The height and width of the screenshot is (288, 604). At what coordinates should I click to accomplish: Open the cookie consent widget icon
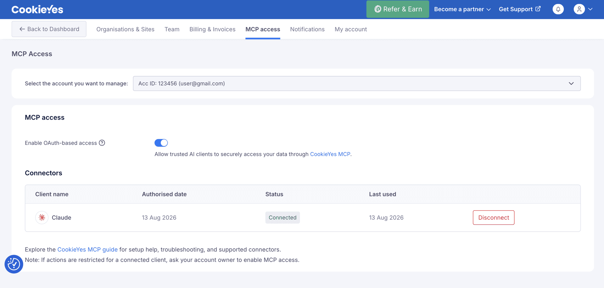pyautogui.click(x=14, y=264)
